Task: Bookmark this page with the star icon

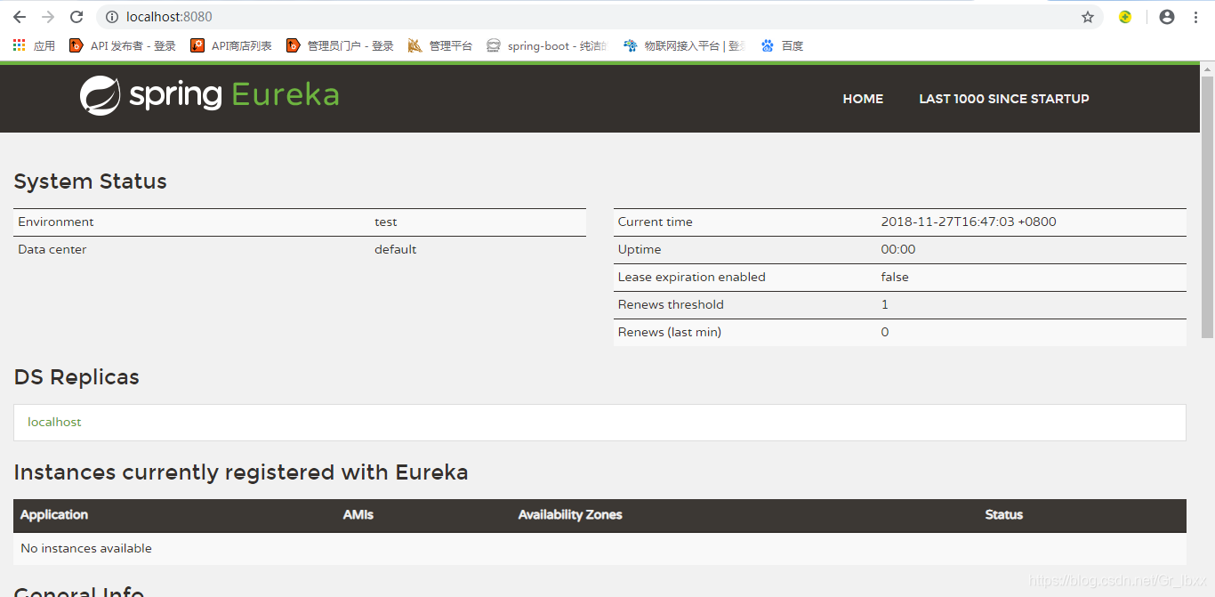Action: [x=1087, y=17]
